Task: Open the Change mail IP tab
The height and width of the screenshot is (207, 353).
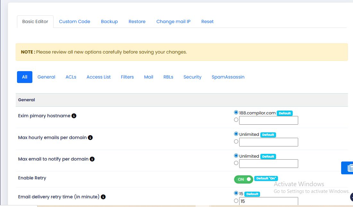Action: (x=173, y=21)
